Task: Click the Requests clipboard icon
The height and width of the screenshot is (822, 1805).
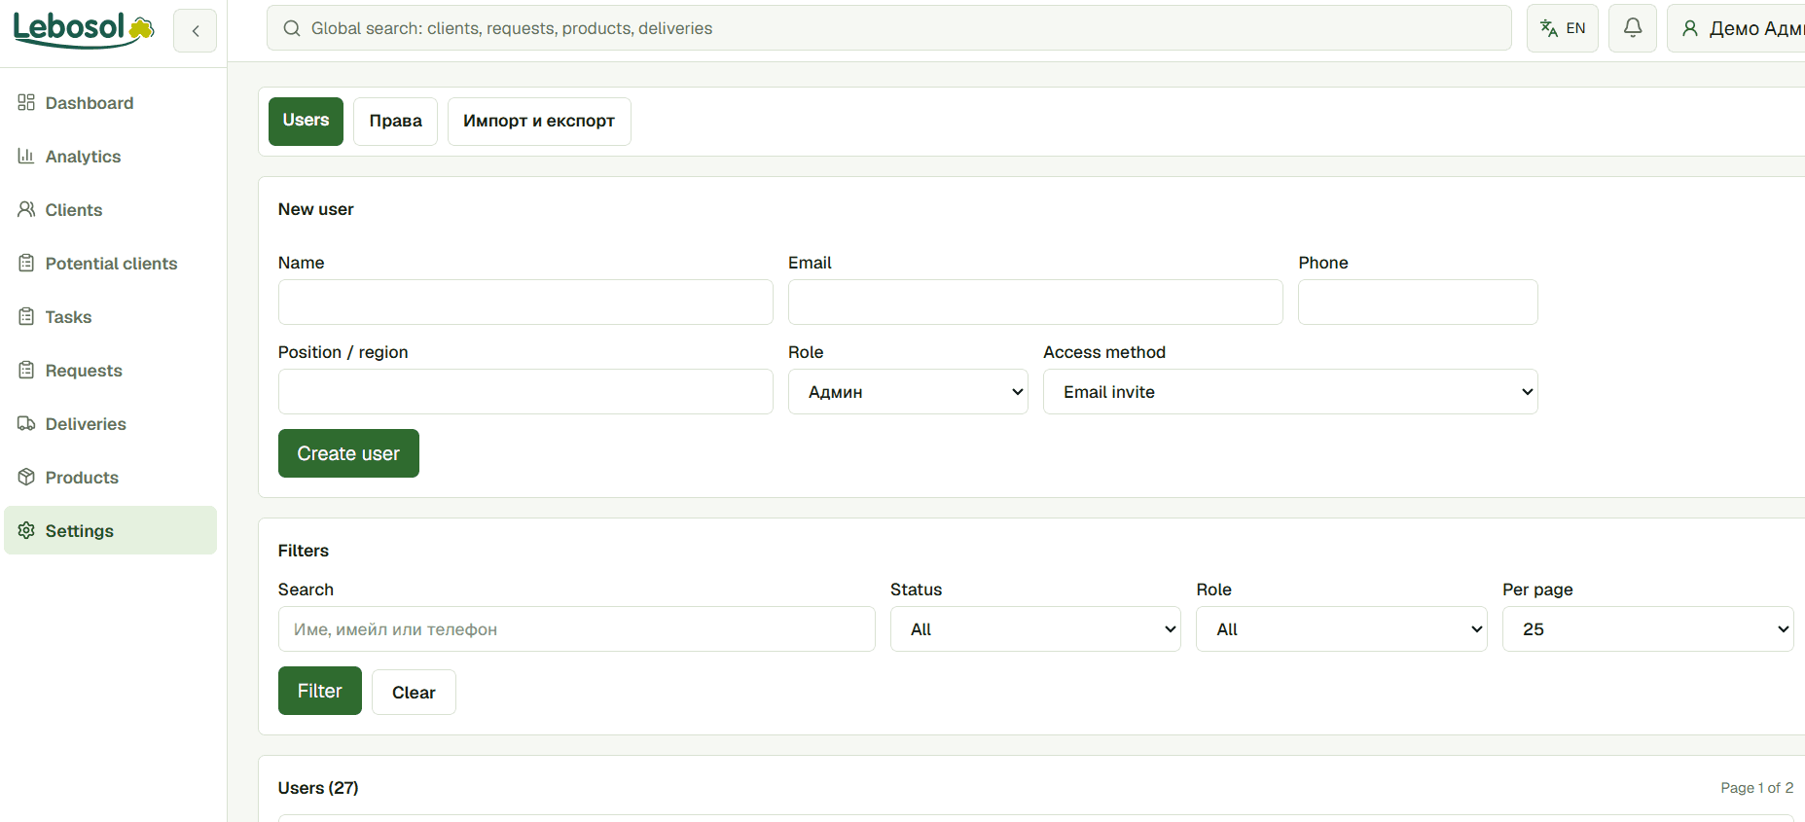Action: [x=26, y=370]
